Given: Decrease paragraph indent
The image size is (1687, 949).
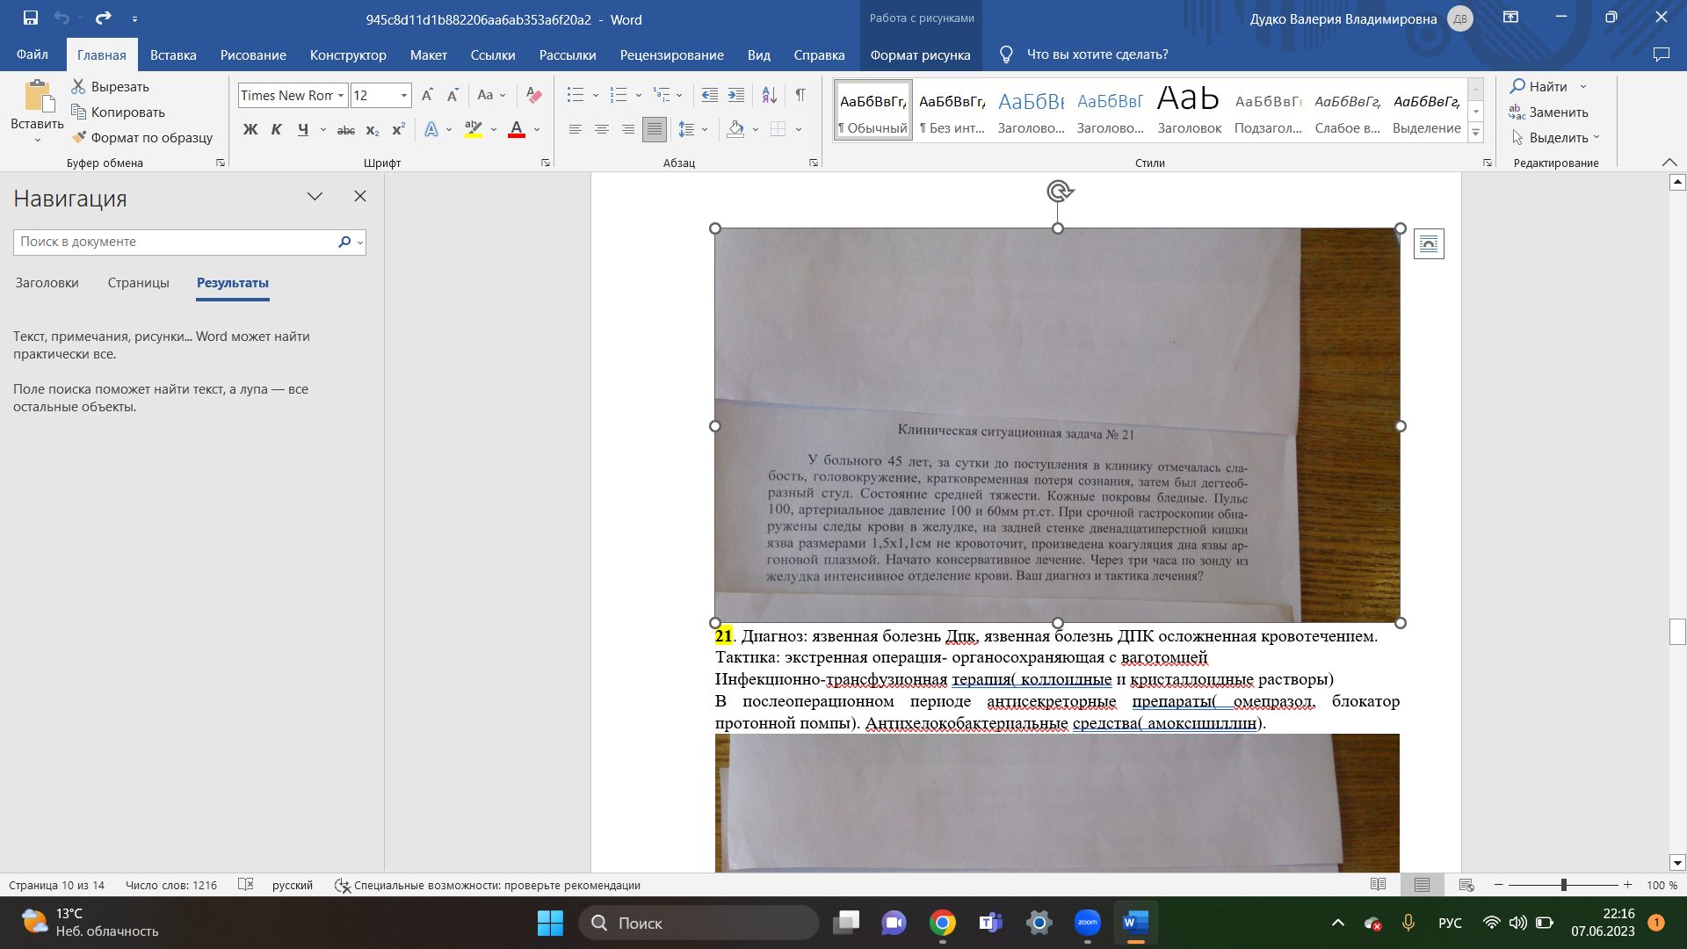Looking at the screenshot, I should (x=710, y=95).
